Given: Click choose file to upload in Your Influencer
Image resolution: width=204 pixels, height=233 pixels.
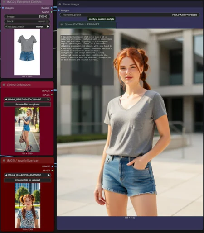Looking at the screenshot, I should click(27, 180).
